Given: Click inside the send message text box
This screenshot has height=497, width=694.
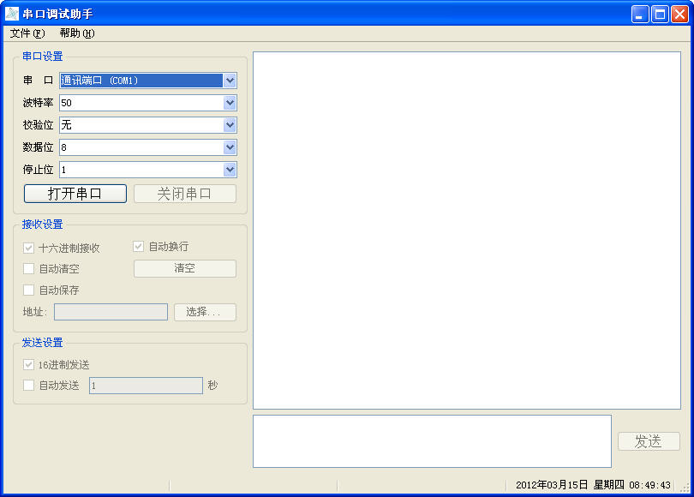Looking at the screenshot, I should tap(433, 441).
